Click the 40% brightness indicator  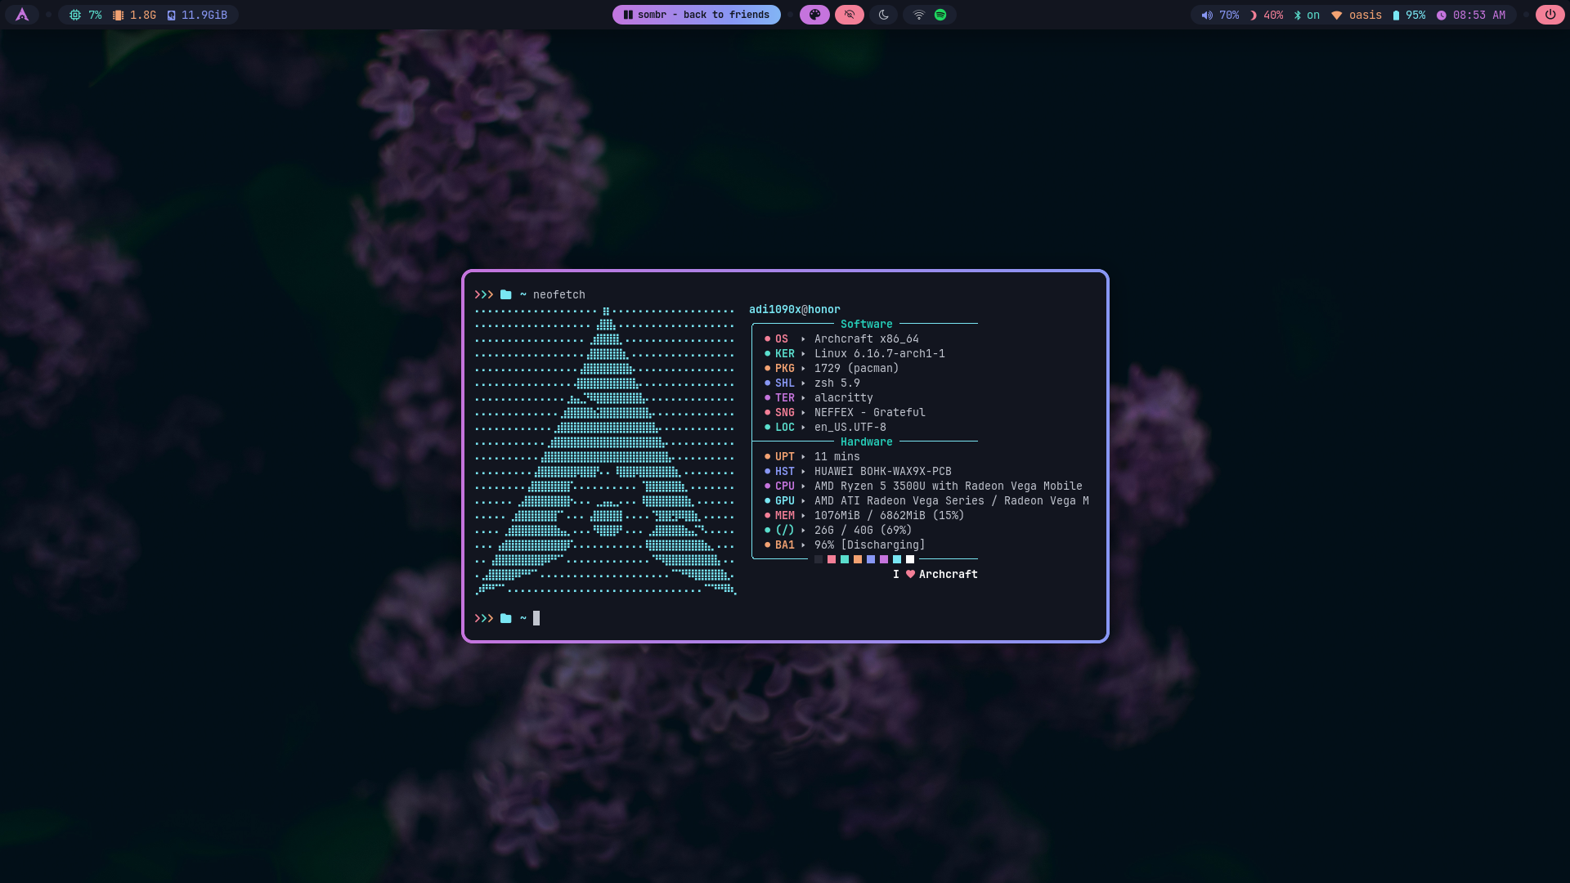tap(1266, 15)
